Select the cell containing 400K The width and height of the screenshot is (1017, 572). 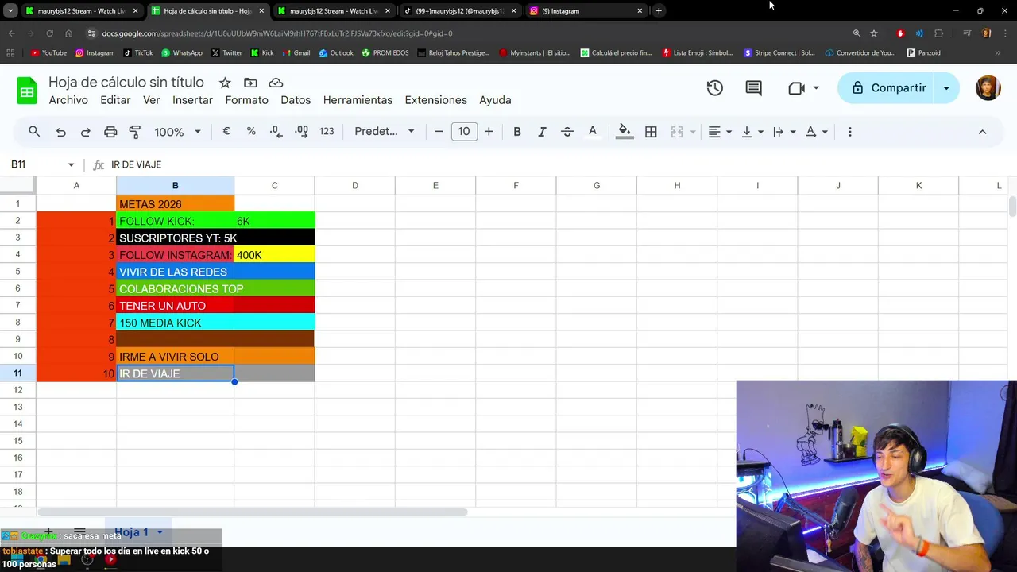pyautogui.click(x=274, y=255)
